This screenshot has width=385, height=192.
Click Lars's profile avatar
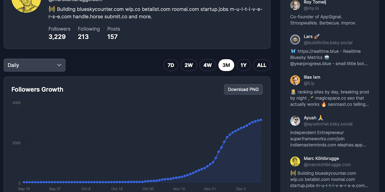pyautogui.click(x=295, y=39)
